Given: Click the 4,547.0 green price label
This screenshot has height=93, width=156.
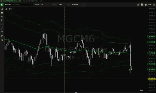Looking at the screenshot, I should (152, 42).
